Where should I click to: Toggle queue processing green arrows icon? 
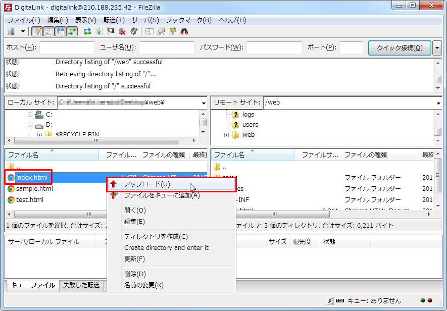[99, 31]
